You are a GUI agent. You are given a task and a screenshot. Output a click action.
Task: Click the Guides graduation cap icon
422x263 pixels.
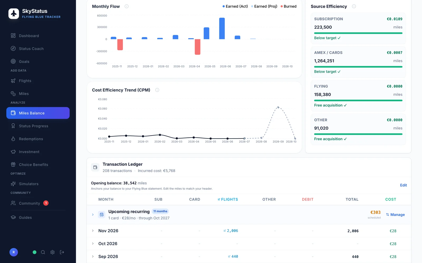(13, 218)
